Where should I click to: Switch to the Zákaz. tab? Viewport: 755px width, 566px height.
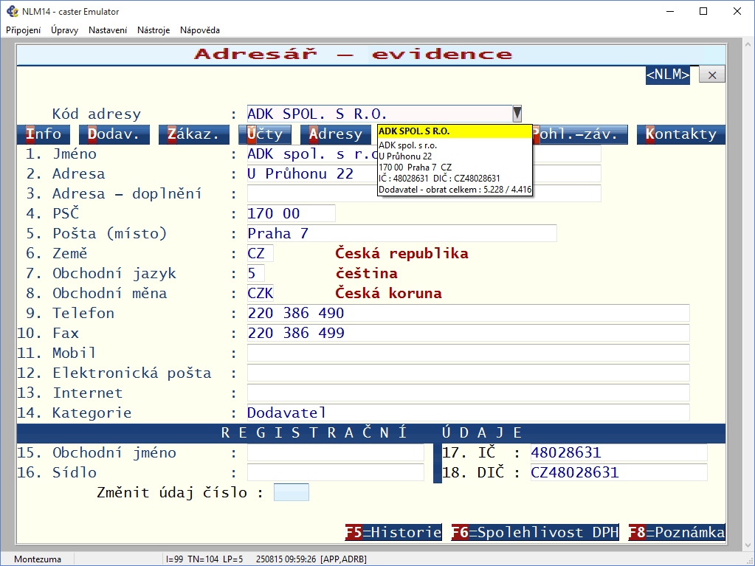click(x=194, y=134)
